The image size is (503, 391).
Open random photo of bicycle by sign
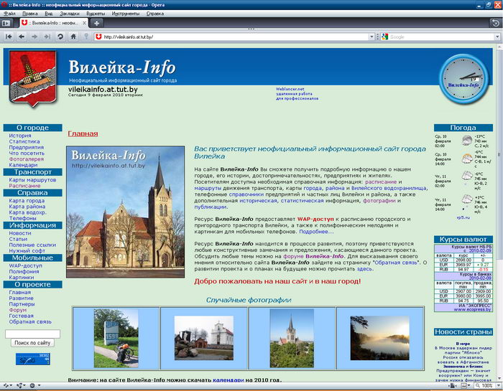tap(116, 338)
